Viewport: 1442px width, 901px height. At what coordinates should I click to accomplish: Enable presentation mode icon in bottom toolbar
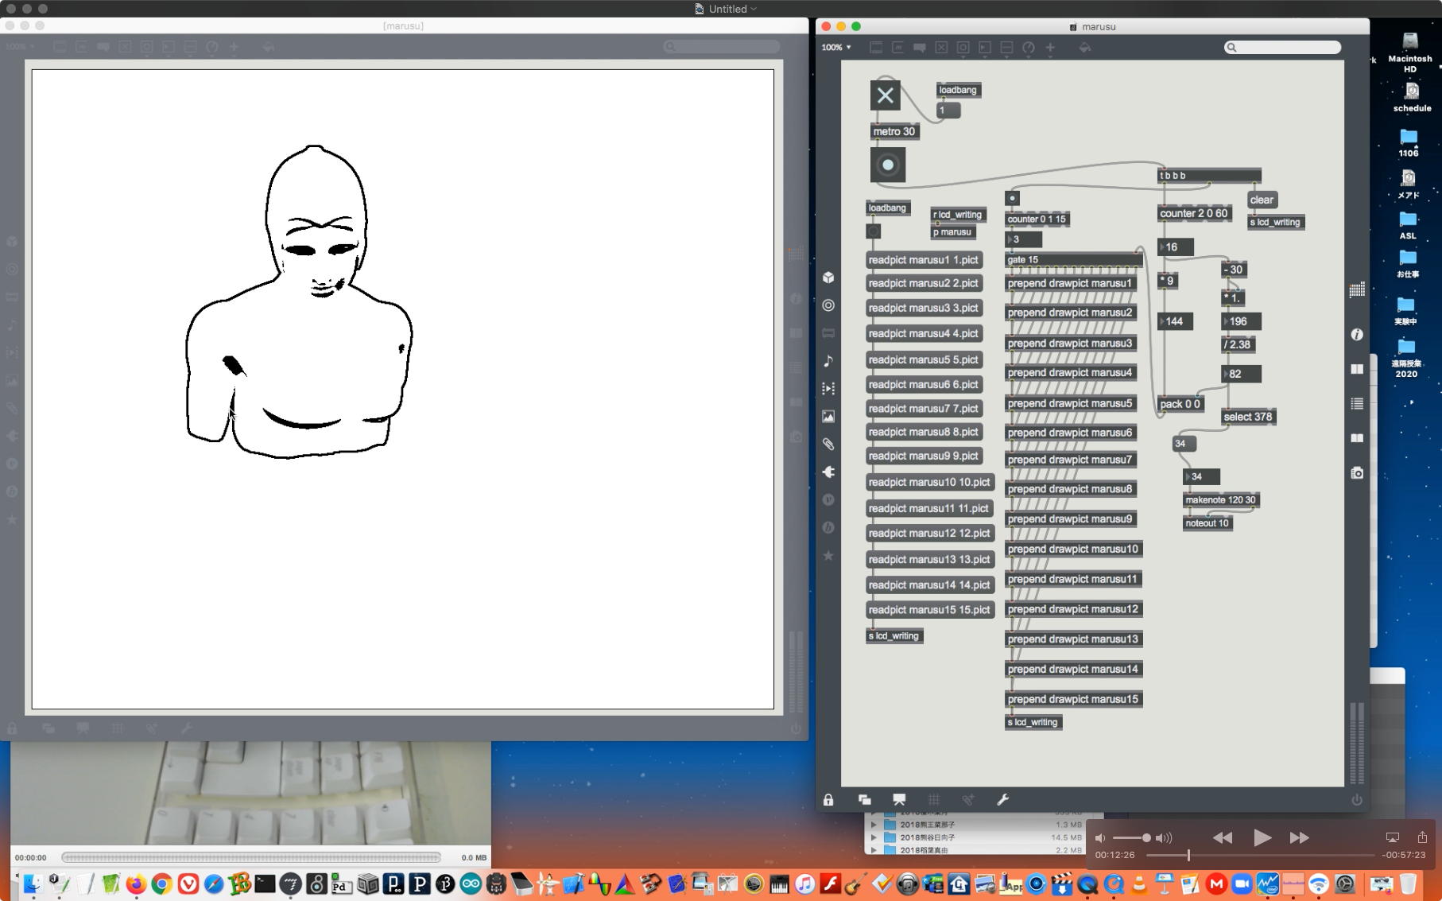(x=899, y=800)
